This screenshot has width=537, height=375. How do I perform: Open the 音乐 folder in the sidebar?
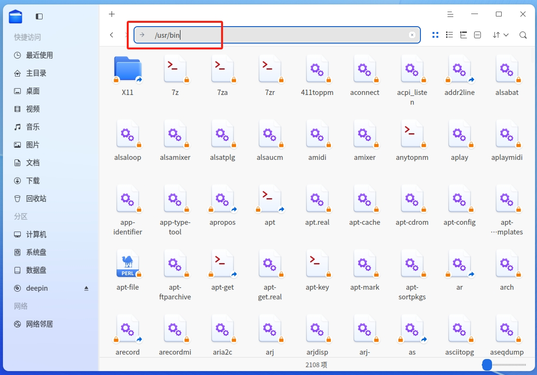coord(51,127)
